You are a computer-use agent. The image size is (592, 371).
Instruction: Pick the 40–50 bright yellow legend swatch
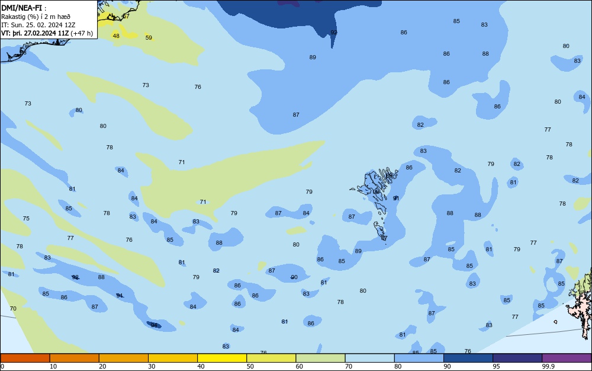[x=222, y=358]
